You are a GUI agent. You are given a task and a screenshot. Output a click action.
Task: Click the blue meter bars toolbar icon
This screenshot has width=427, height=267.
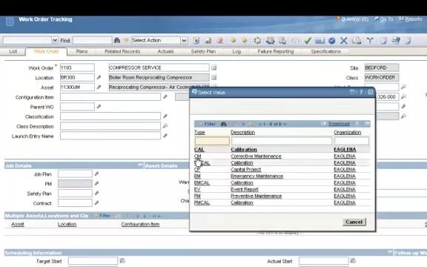320,41
